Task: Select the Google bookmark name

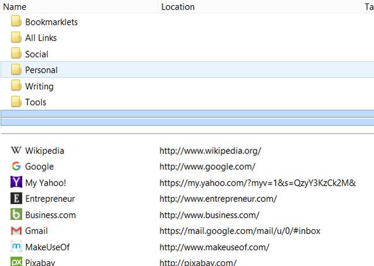Action: tap(39, 166)
